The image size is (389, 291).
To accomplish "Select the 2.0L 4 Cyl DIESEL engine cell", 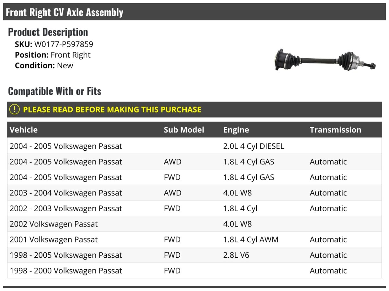I will [253, 146].
